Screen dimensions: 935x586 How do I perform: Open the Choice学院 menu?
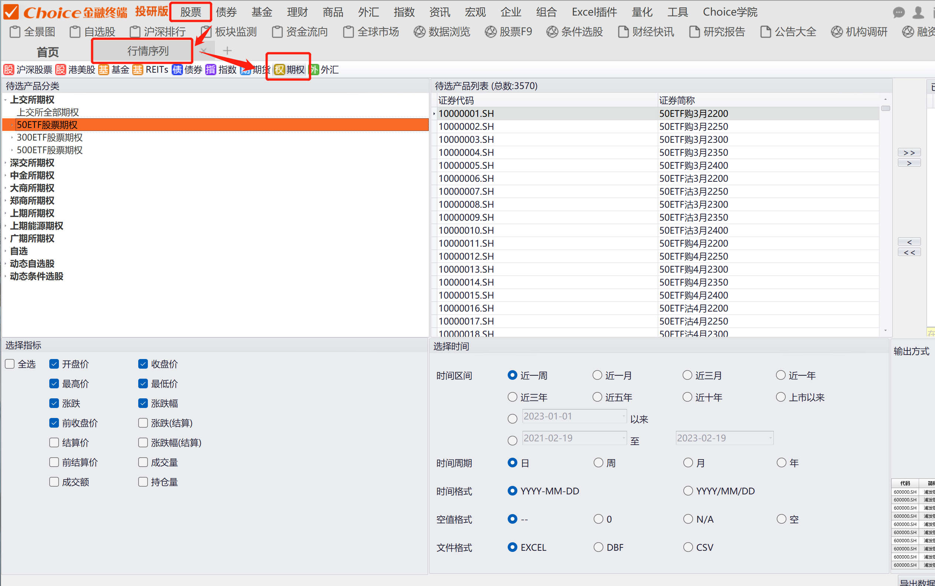(x=730, y=12)
